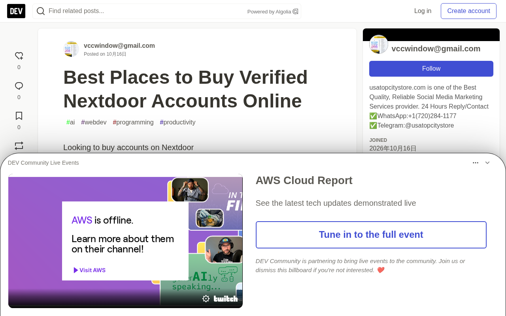Add a heart reaction to the post
Screen dimensions: 506x316
19,56
